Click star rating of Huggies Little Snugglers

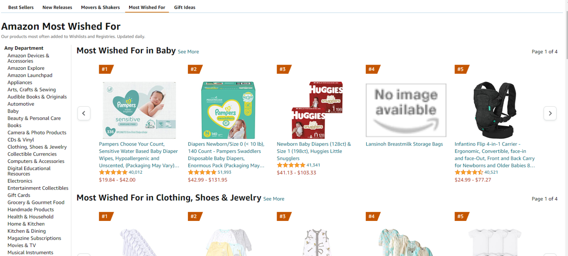click(x=291, y=165)
